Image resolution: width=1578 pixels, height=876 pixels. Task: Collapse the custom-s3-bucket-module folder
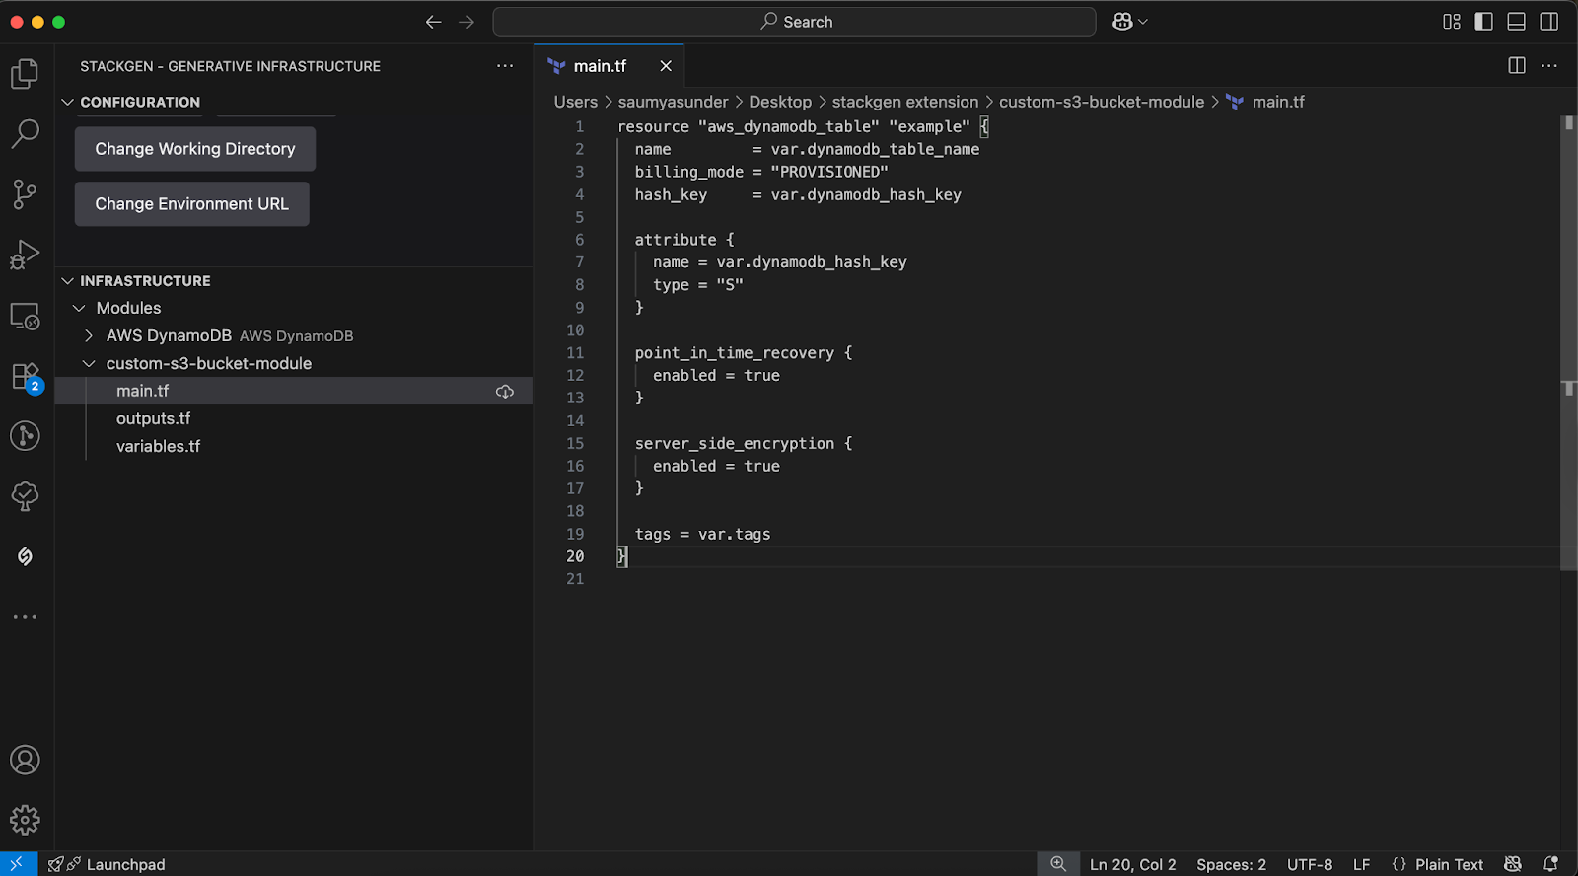click(89, 364)
